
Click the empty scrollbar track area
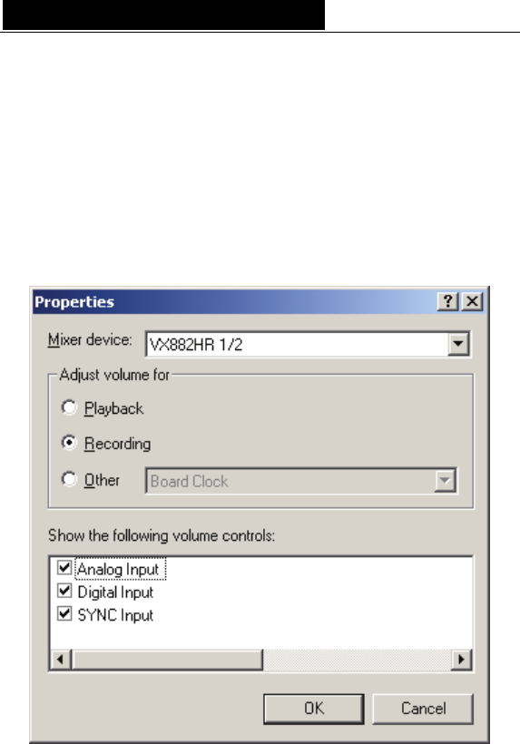point(357,659)
